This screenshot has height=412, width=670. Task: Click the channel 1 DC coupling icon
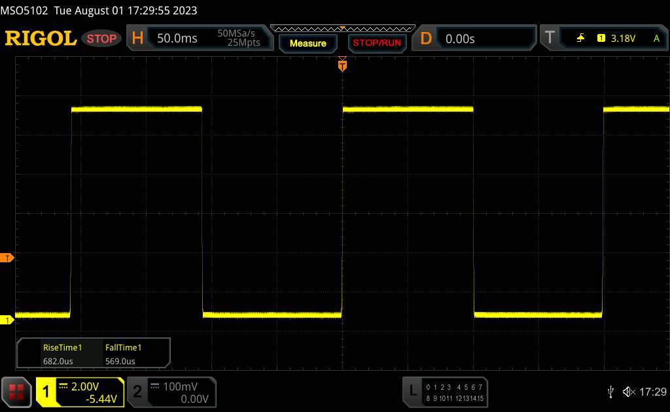tap(63, 386)
